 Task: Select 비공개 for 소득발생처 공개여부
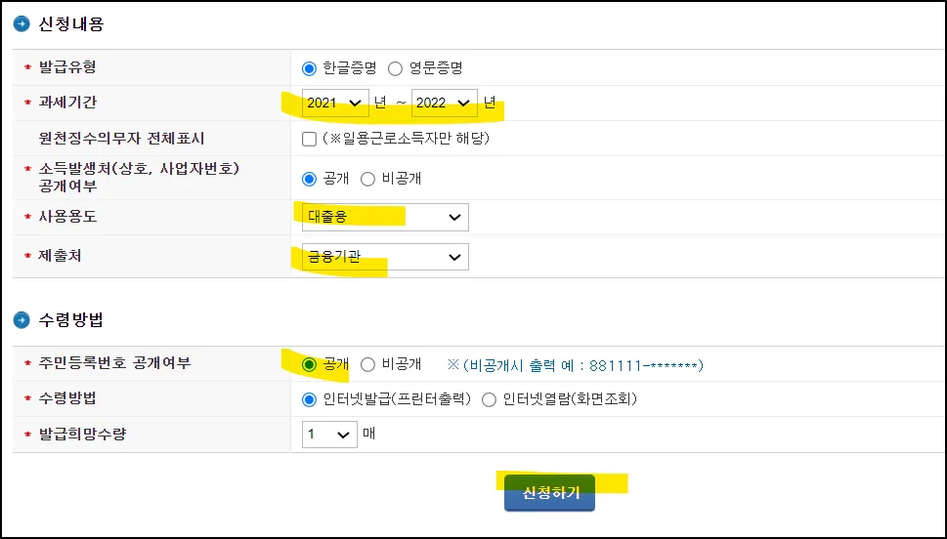[367, 179]
